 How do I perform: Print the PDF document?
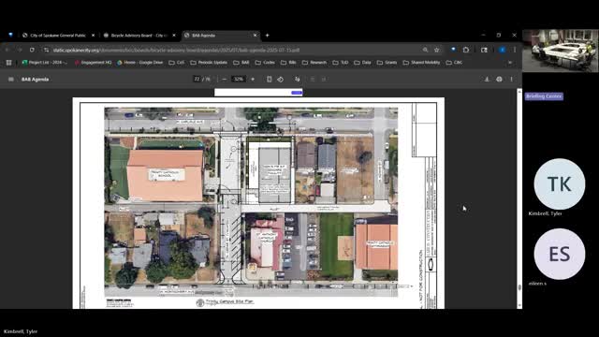pos(499,79)
